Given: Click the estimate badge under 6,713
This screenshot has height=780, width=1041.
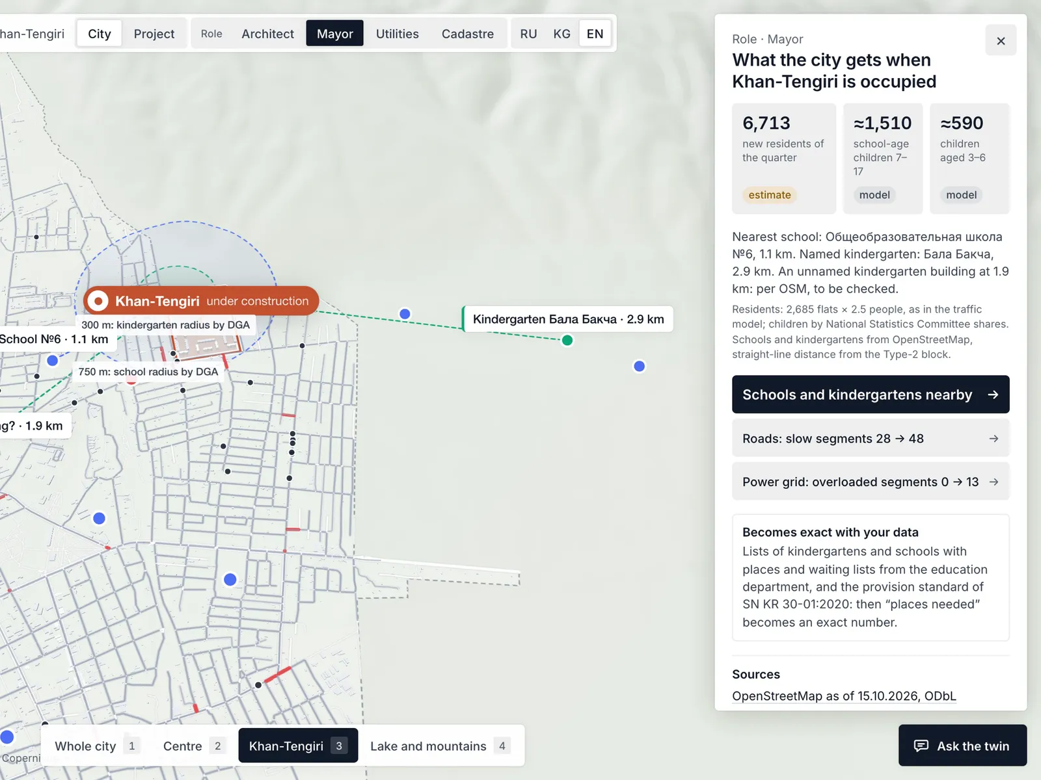Looking at the screenshot, I should pos(770,195).
